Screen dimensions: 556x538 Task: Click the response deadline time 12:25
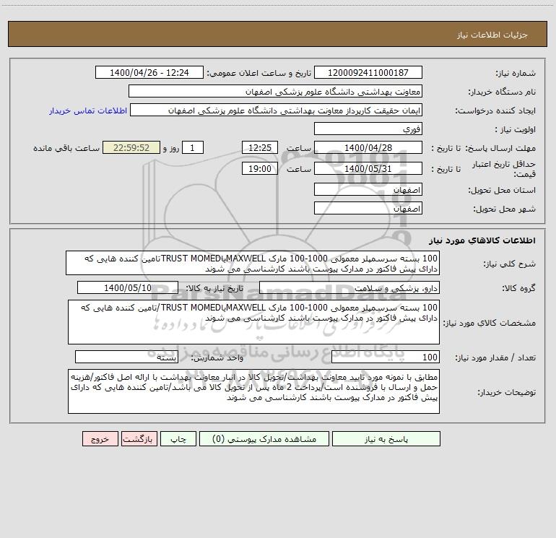click(x=259, y=147)
